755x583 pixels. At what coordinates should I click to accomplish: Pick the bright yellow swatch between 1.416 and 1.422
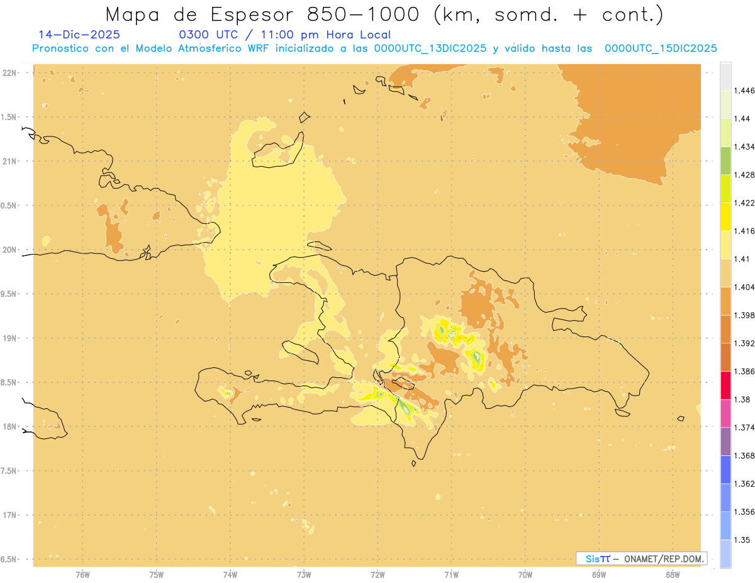tap(725, 216)
